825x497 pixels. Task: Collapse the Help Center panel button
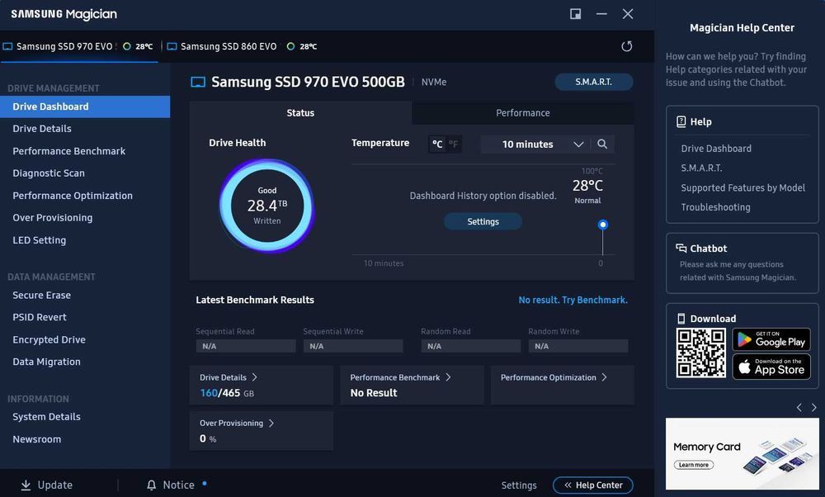click(593, 485)
